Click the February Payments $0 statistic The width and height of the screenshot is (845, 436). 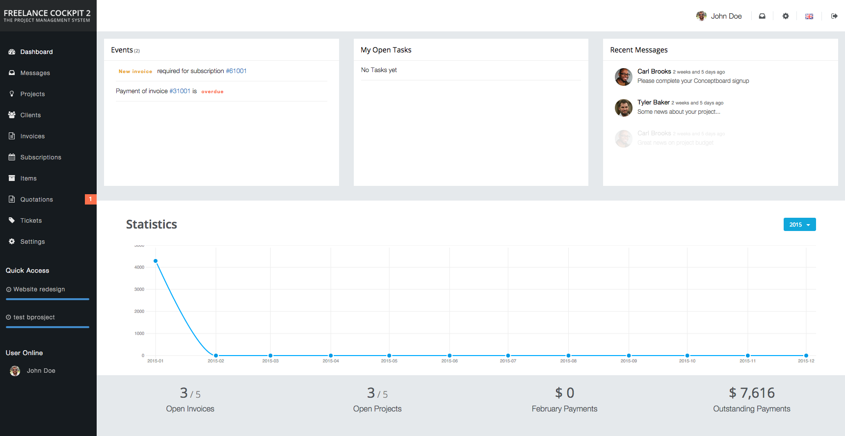tap(565, 400)
